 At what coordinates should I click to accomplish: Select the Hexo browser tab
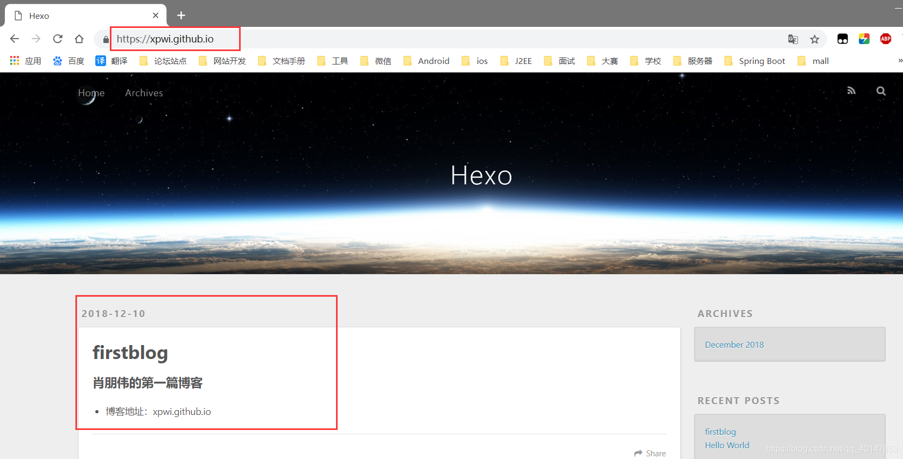pos(86,16)
